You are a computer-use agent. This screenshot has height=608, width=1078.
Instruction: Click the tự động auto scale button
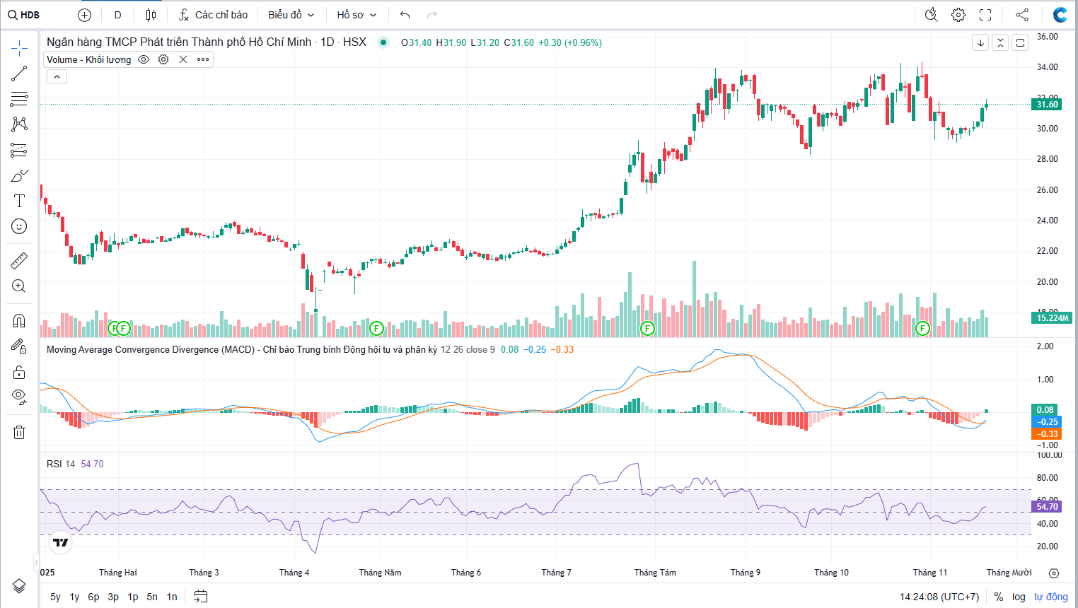[1050, 597]
